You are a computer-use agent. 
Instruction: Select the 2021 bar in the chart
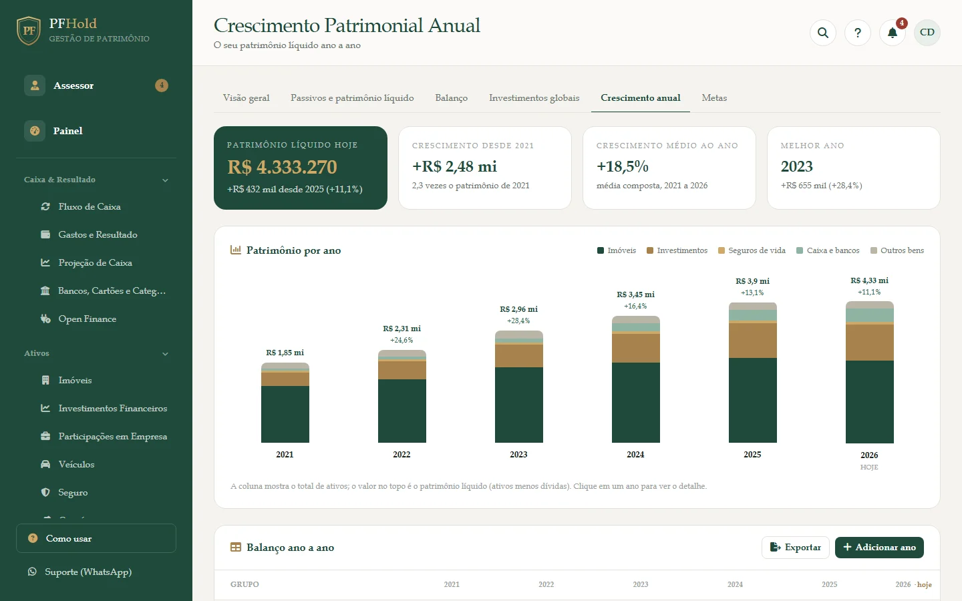285,403
